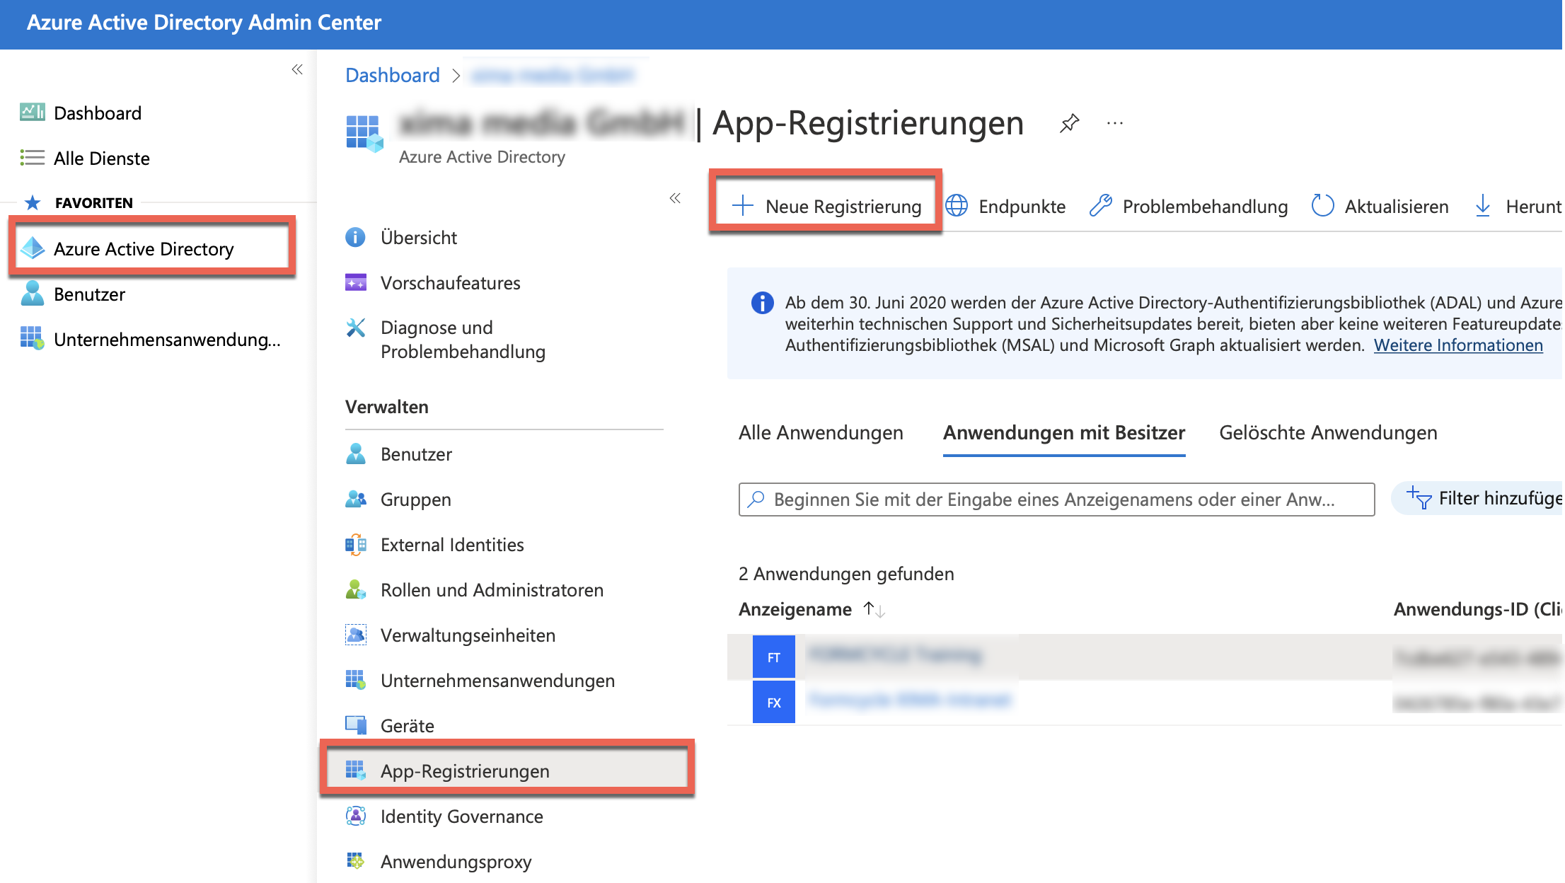
Task: Refresh list with Aktualisieren icon
Action: [1322, 206]
